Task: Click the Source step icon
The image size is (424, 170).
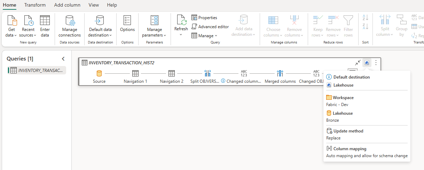Action: pyautogui.click(x=99, y=73)
